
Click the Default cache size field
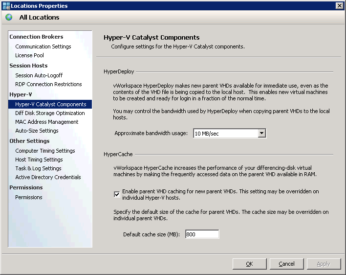[x=202, y=234]
